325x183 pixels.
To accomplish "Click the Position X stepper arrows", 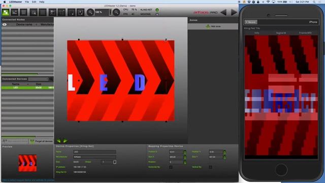I will pos(185,152).
